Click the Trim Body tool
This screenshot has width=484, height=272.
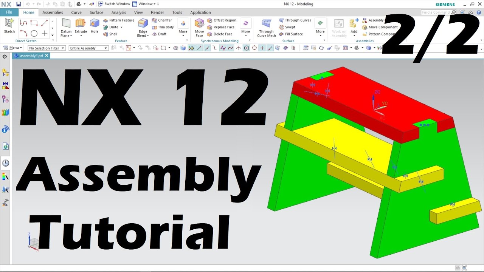pyautogui.click(x=163, y=27)
